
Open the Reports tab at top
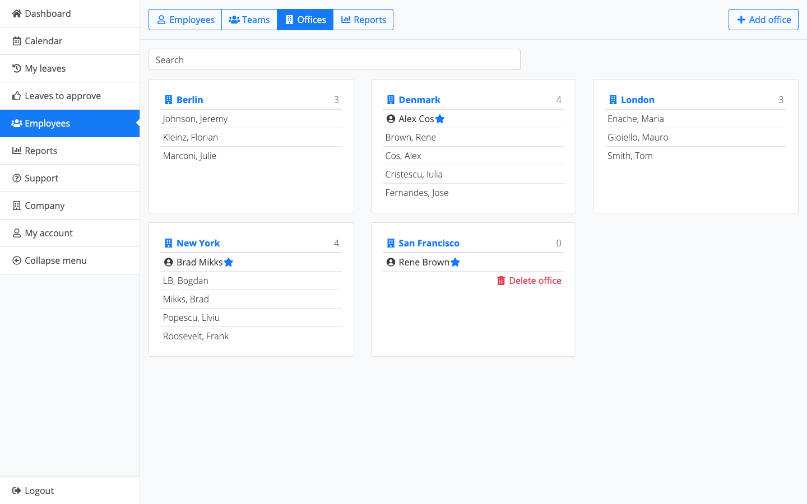click(x=363, y=20)
